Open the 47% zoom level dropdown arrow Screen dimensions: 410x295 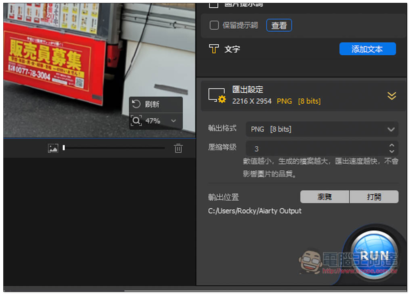(173, 121)
